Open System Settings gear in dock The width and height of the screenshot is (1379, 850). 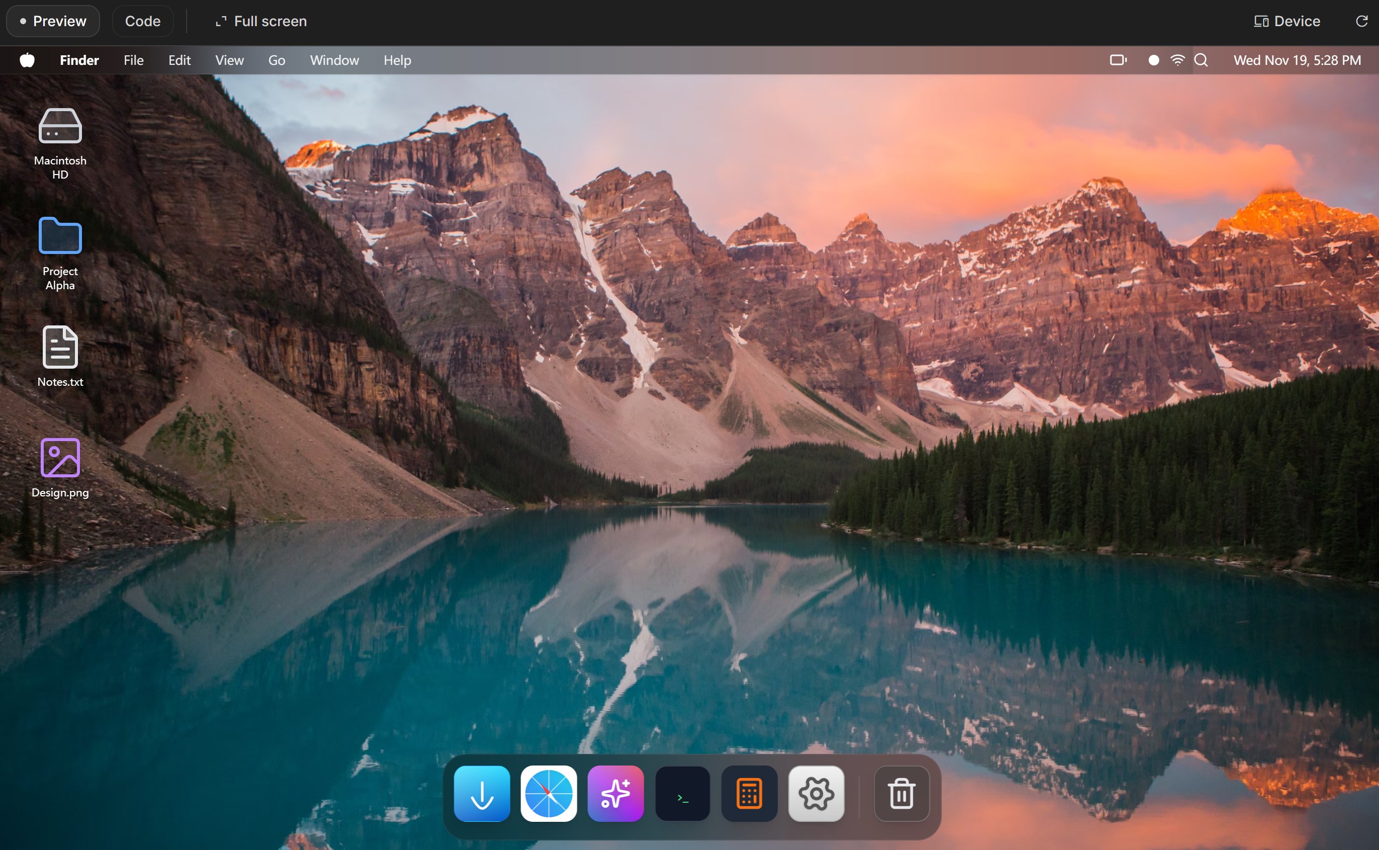point(816,793)
